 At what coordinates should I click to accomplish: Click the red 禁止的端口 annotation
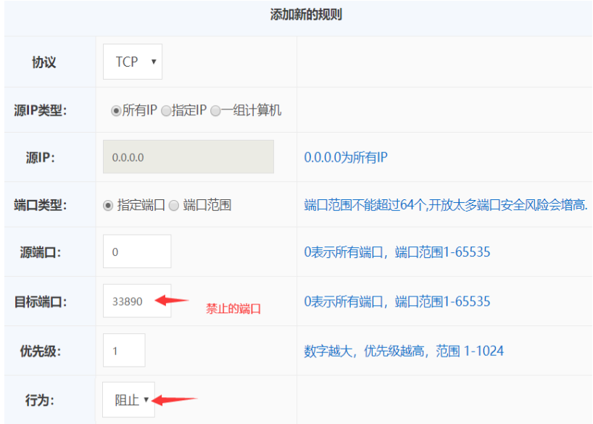(233, 309)
